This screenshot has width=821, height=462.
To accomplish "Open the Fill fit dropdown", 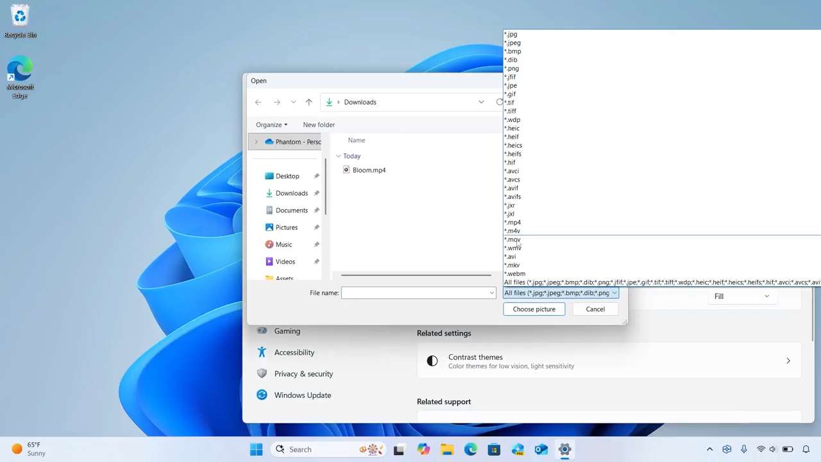I will click(741, 296).
